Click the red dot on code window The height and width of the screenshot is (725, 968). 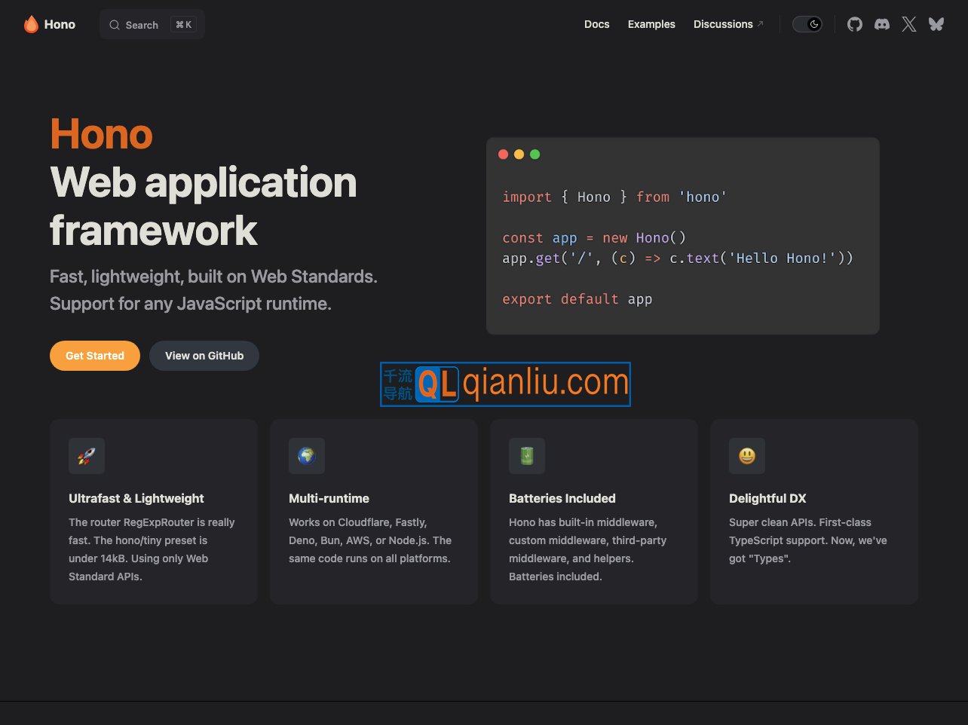[504, 154]
